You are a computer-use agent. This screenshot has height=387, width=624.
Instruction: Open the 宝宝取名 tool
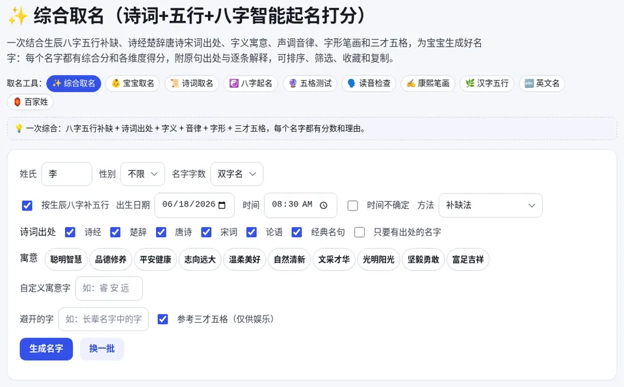133,83
